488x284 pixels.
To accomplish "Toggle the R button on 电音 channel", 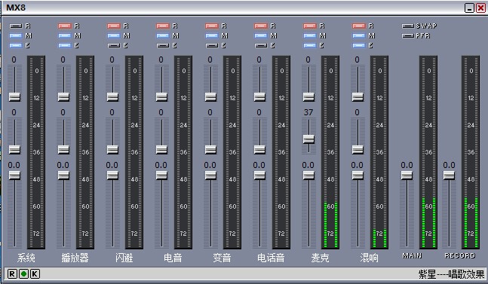I will (x=163, y=26).
